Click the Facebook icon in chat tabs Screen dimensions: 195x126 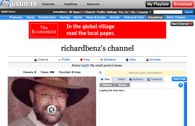(149, 80)
